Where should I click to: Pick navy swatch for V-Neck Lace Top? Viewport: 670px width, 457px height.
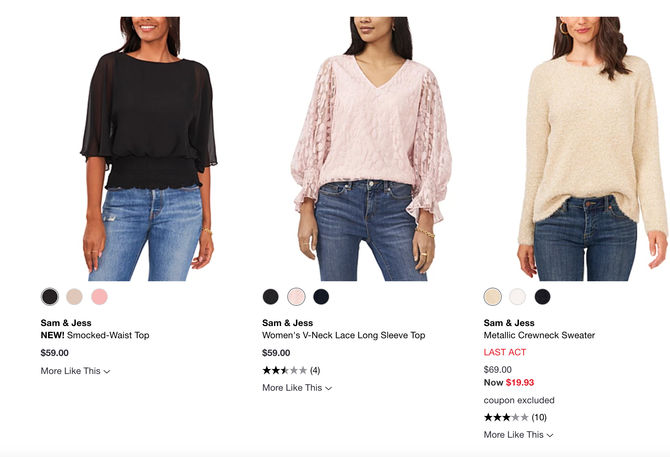(321, 296)
